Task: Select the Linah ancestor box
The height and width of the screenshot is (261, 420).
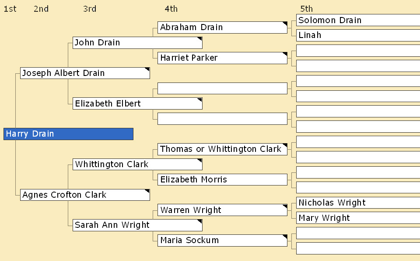Action: click(x=358, y=35)
